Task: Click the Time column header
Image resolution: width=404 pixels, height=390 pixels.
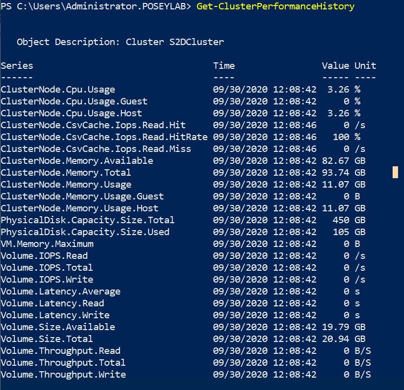Action: click(224, 66)
